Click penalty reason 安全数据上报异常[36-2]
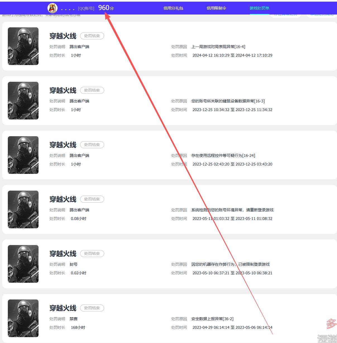This screenshot has width=337, height=343. [212, 319]
